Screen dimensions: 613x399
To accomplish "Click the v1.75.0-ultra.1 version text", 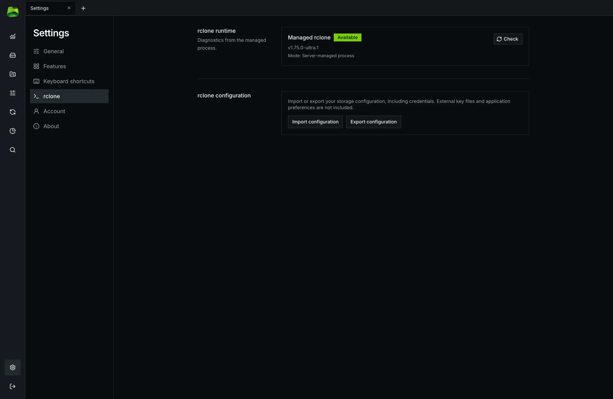I will coord(303,48).
